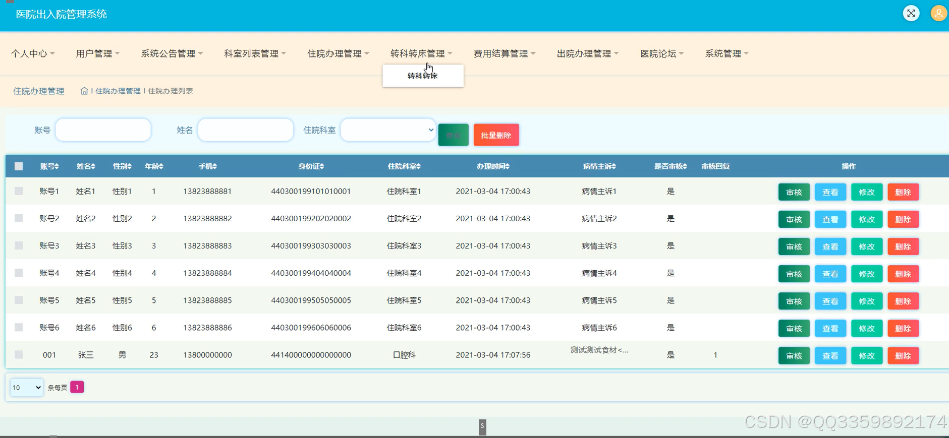Sort table by 性别 column arrows
Screen dimensions: 949x438
[130, 166]
